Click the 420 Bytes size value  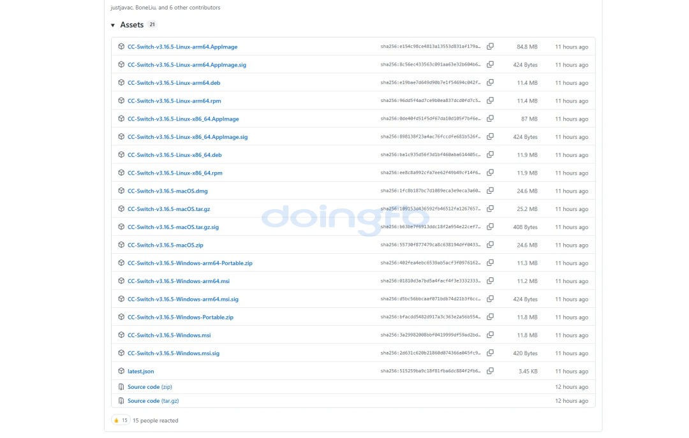click(525, 353)
